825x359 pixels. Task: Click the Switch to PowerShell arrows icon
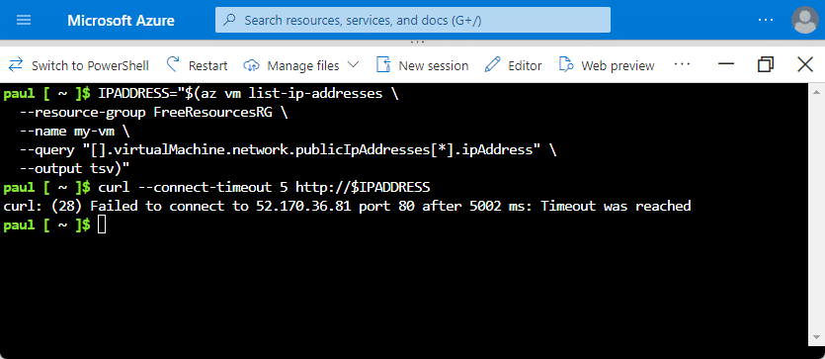pyautogui.click(x=17, y=64)
